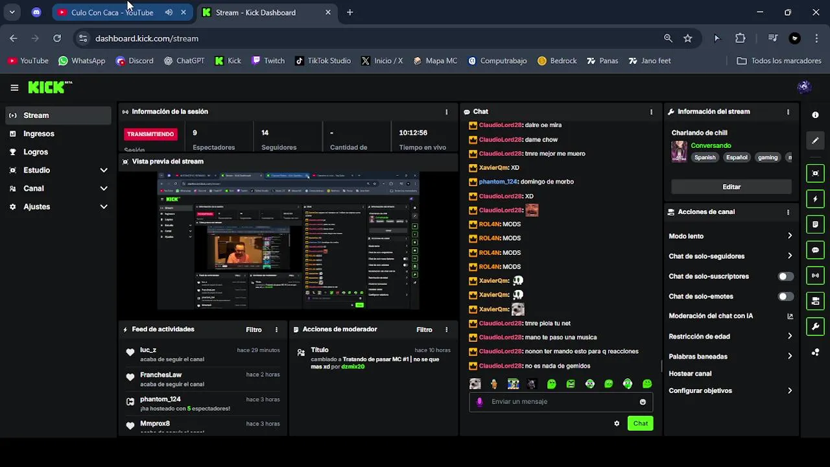830x467 pixels.
Task: Open Chrome zoom magnifier icon in address bar
Action: pos(668,38)
